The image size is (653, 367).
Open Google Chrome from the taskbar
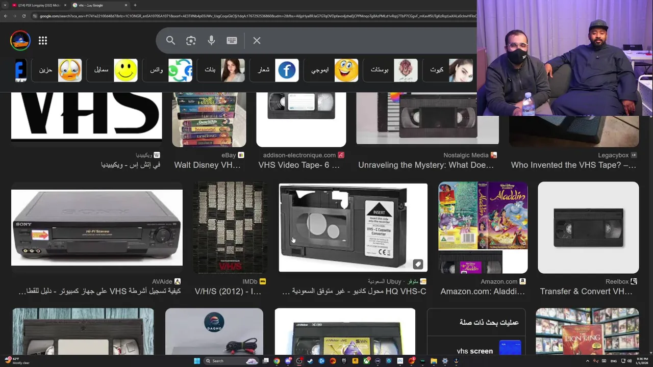coord(277,361)
